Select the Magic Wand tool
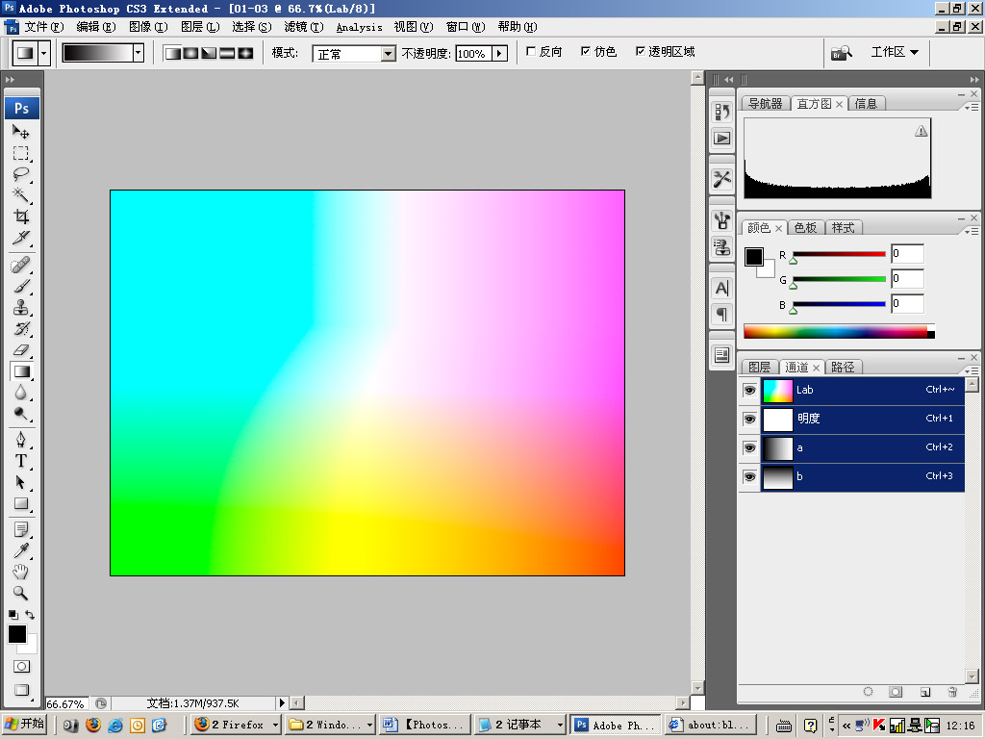985x739 pixels. click(x=21, y=195)
